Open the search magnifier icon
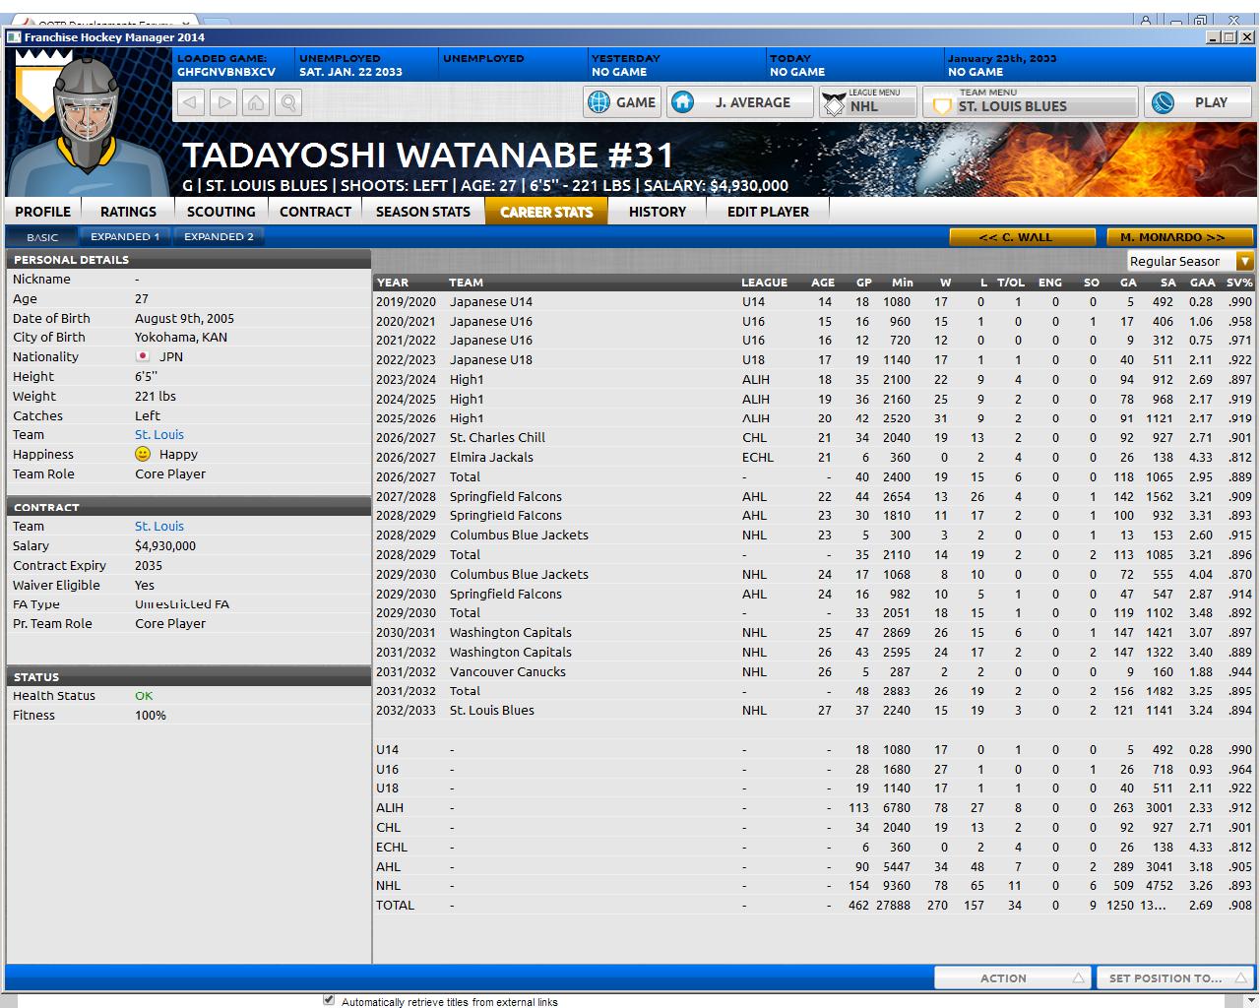This screenshot has width=1260, height=1008. 288,102
